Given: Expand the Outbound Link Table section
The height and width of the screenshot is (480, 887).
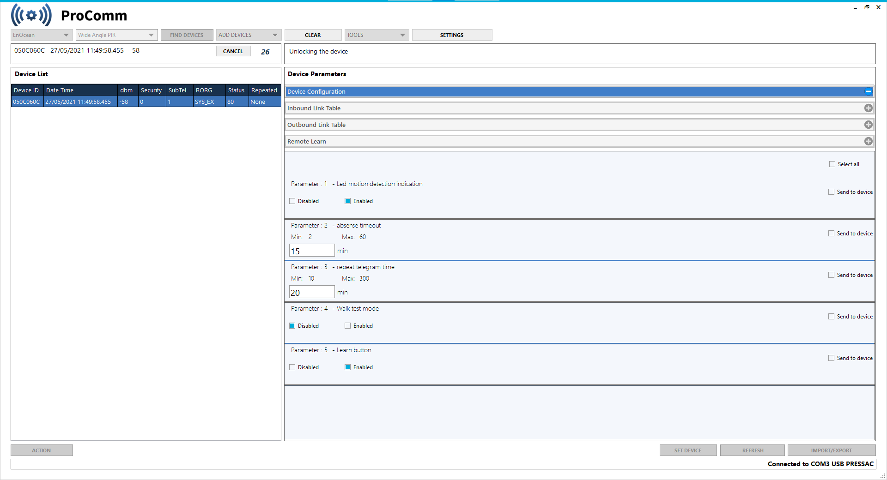Looking at the screenshot, I should (869, 125).
